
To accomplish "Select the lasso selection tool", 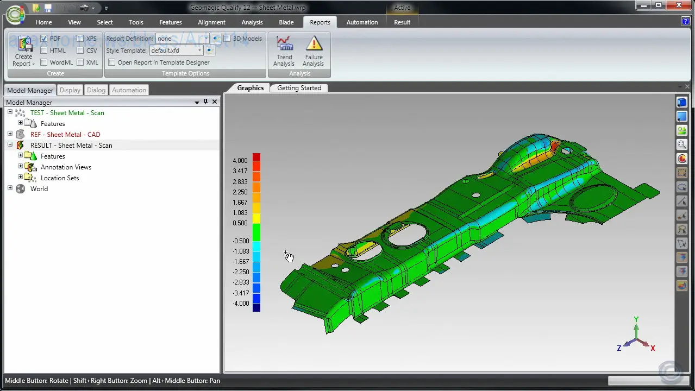I will tap(682, 229).
